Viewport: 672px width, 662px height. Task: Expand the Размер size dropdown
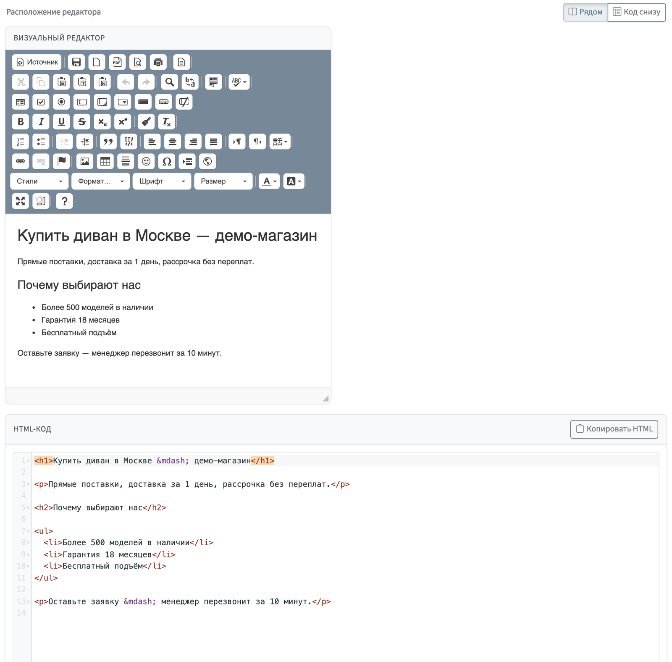click(x=223, y=181)
